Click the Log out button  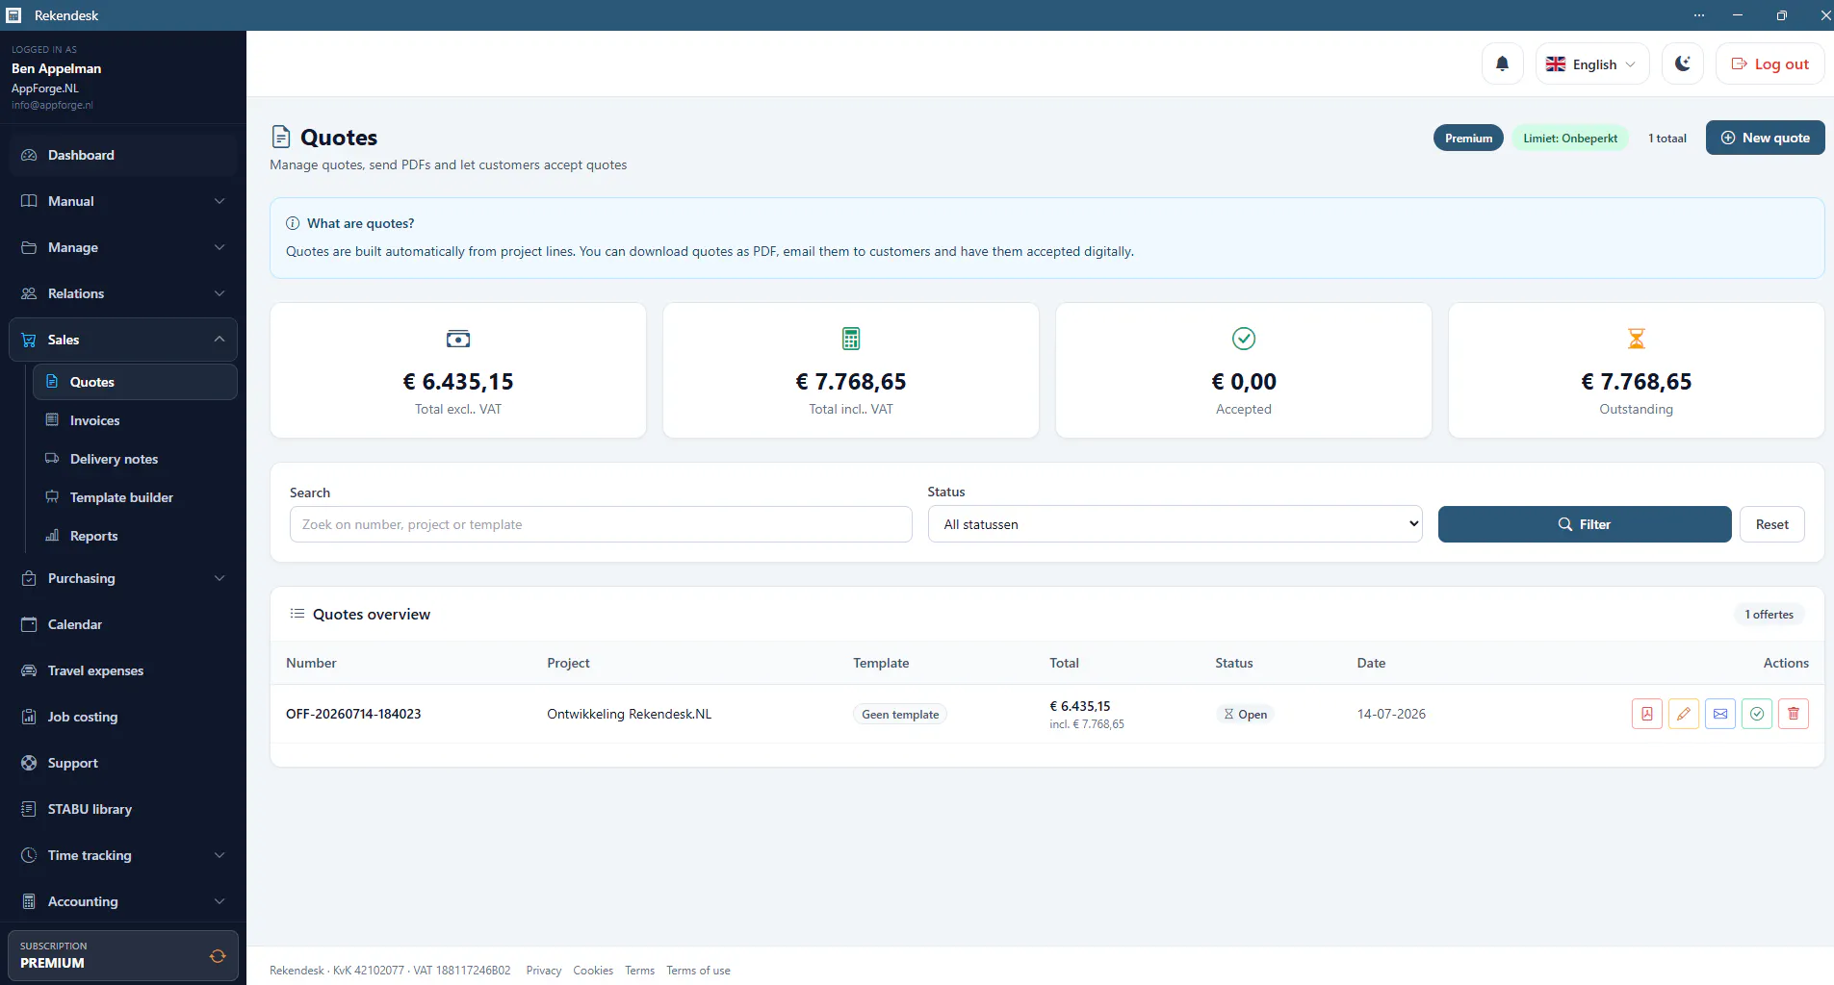pos(1769,63)
